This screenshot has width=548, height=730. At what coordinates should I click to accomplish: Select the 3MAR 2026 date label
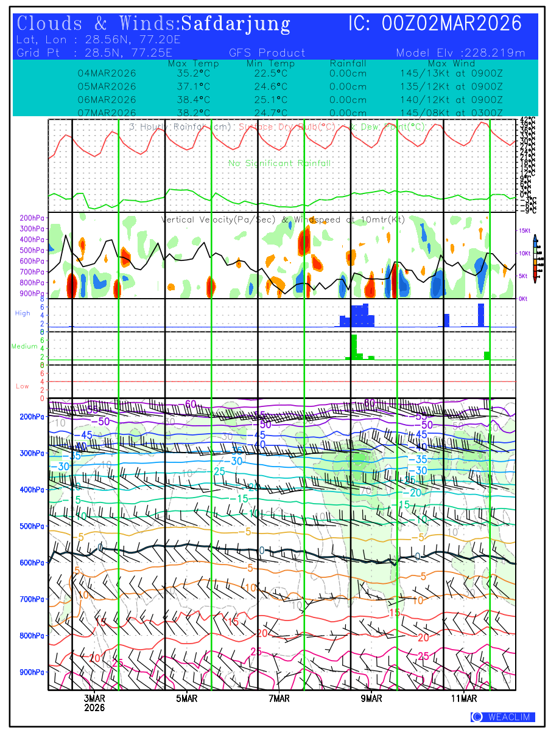(94, 703)
